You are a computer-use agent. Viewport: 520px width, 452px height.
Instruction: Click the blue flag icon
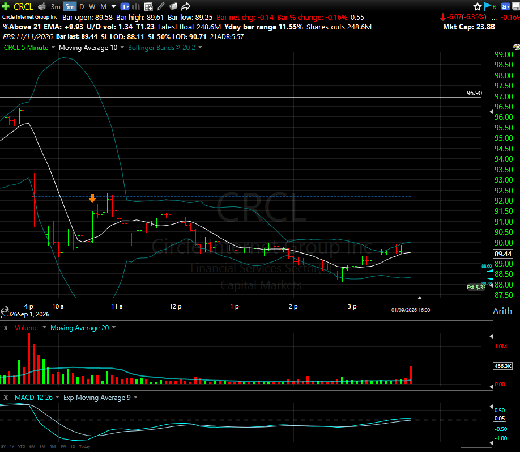click(x=487, y=6)
